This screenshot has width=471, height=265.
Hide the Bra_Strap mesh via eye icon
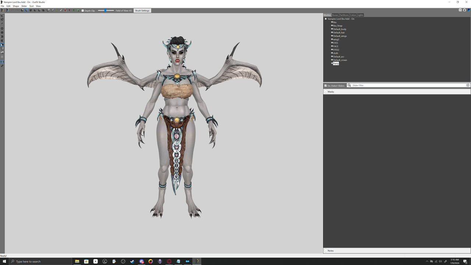pos(332,26)
